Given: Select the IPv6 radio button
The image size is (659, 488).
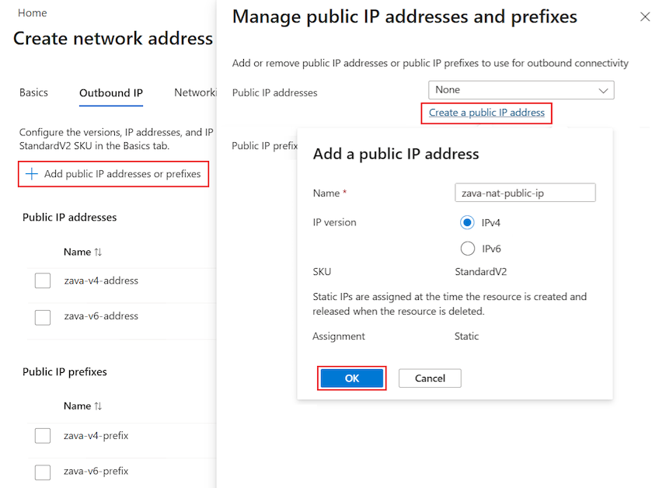Looking at the screenshot, I should pos(466,248).
